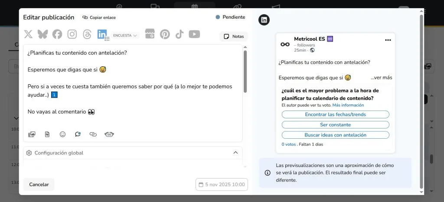The width and height of the screenshot is (444, 202).
Task: Click the glasses assistant icon in editor
Action: (x=109, y=134)
